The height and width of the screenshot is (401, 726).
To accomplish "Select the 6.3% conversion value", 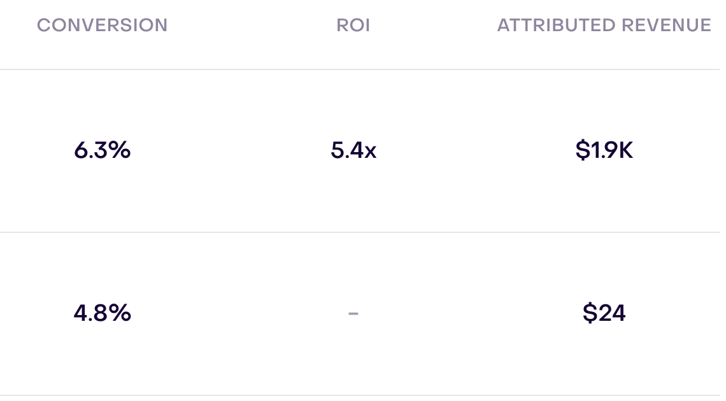I will 103,150.
